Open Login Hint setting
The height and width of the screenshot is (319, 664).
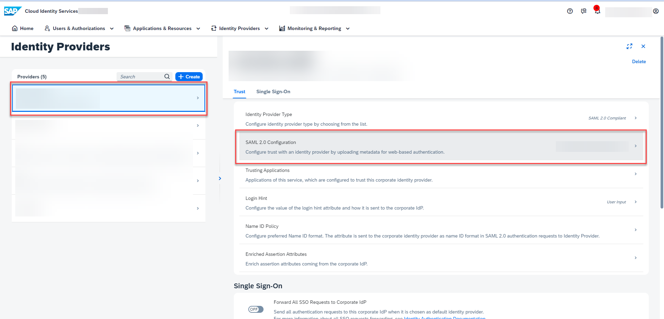point(441,202)
